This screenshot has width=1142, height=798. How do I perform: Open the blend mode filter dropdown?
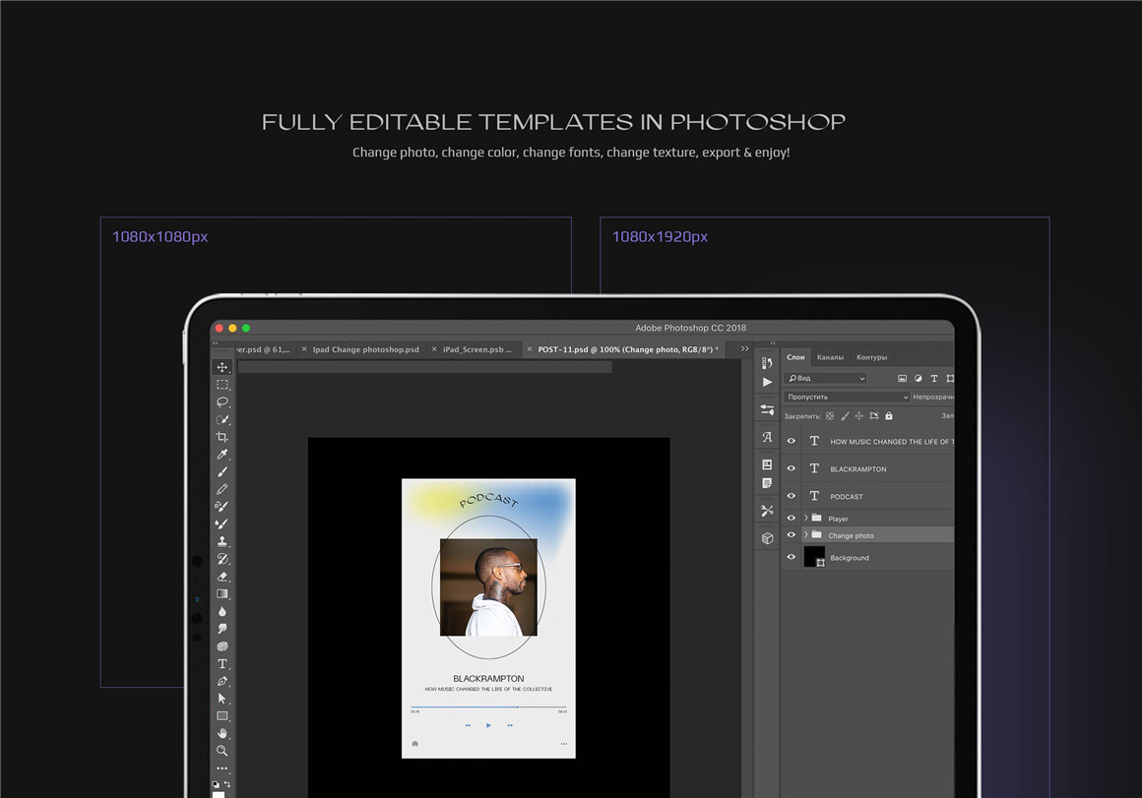(846, 398)
